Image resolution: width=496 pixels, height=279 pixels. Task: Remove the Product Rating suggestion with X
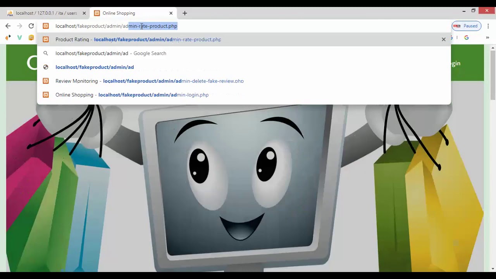(x=444, y=40)
